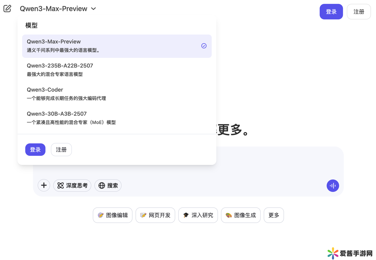Collapse the Qwen3-Max-Preview model dropdown chevron
376x260 pixels.
pyautogui.click(x=93, y=9)
